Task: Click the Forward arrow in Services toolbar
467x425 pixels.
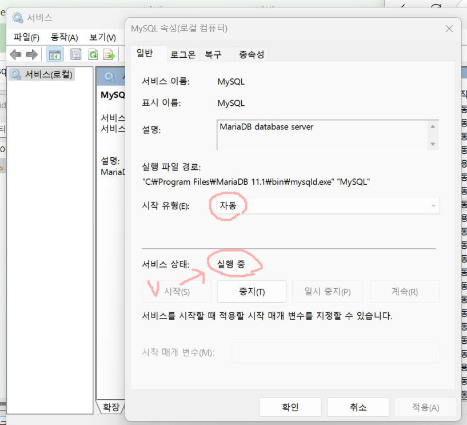Action: coord(31,54)
